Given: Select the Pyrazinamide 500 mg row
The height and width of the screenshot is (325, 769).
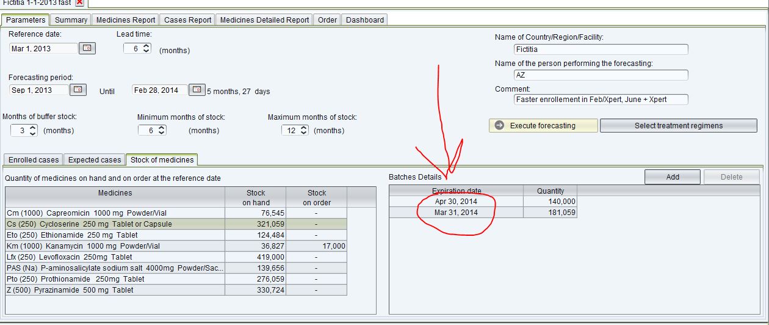Looking at the screenshot, I should tap(176, 290).
